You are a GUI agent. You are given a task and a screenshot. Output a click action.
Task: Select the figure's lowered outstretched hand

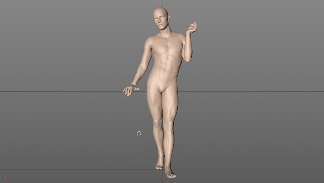coord(131,90)
